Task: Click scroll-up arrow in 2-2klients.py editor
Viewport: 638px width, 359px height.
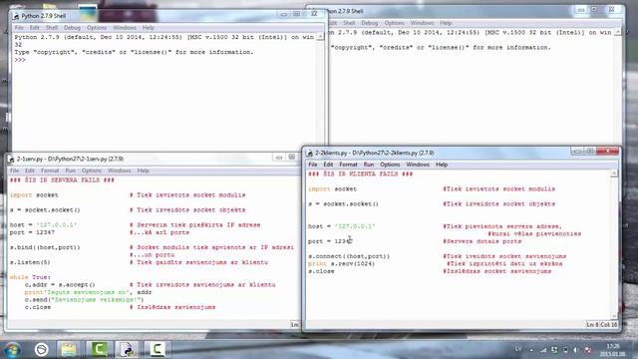Action: point(614,174)
